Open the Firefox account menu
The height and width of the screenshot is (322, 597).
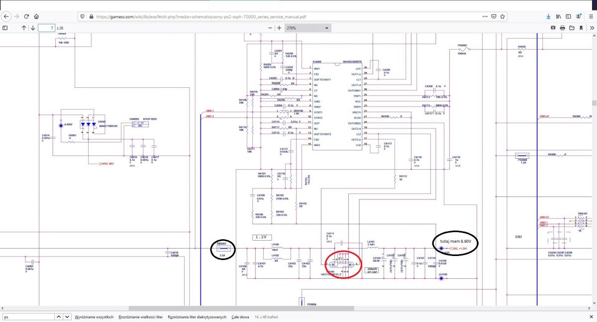[x=579, y=16]
